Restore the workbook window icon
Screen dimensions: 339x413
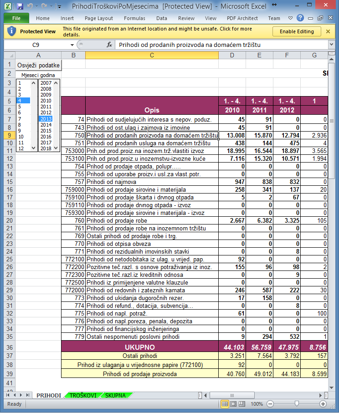(x=320, y=18)
